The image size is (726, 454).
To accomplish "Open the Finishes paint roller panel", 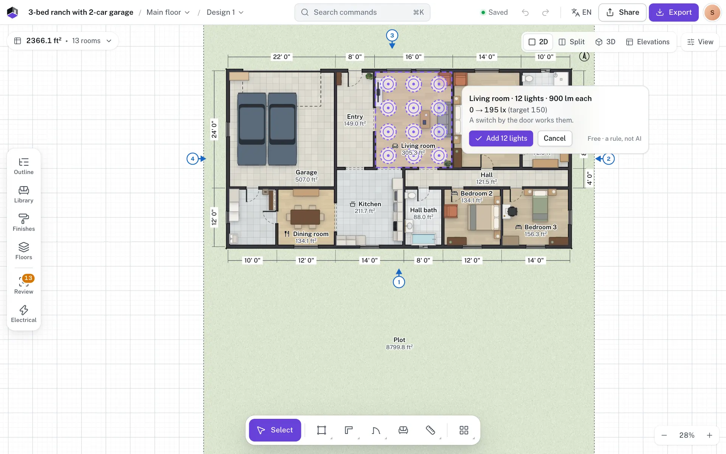I will point(23,223).
